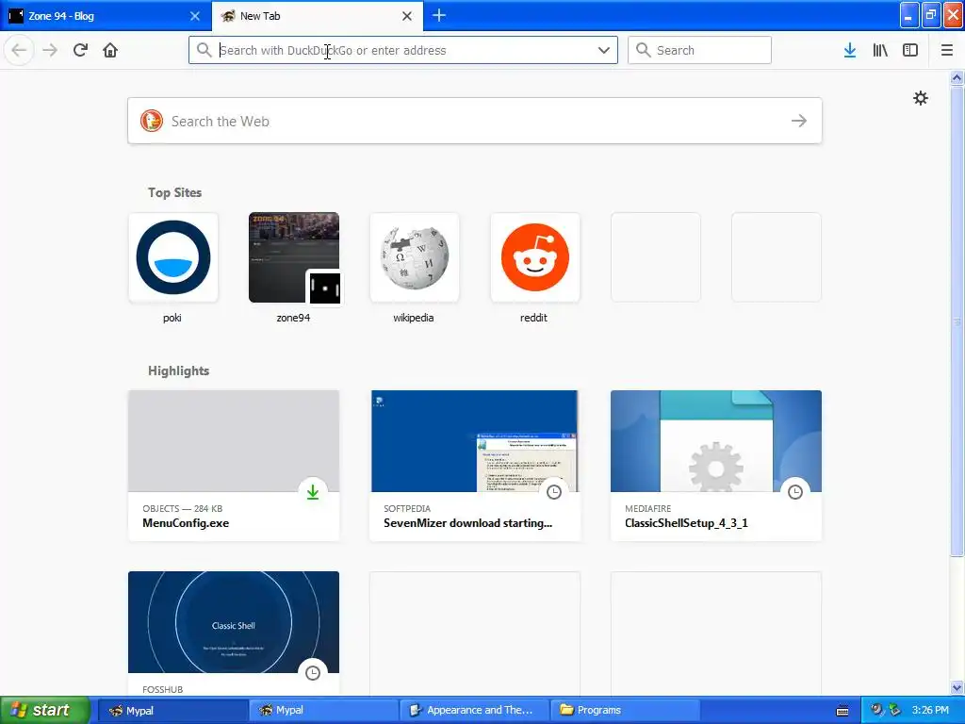Click the OBJECTS — 284 KB label
The width and height of the screenshot is (965, 724).
point(182,508)
